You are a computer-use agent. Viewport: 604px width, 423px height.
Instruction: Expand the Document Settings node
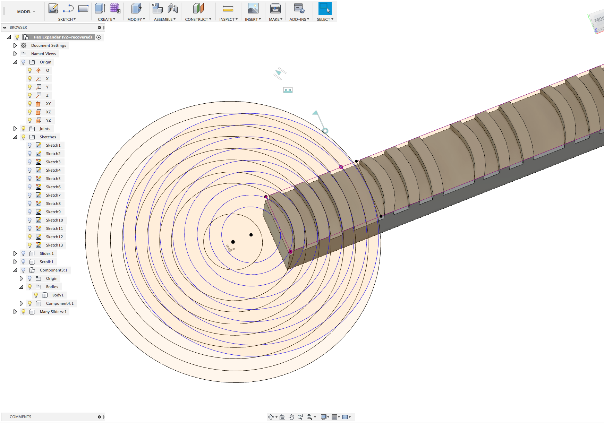click(15, 45)
